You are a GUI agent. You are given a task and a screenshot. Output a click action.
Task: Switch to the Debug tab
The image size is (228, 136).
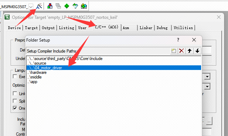pyautogui.click(x=162, y=28)
